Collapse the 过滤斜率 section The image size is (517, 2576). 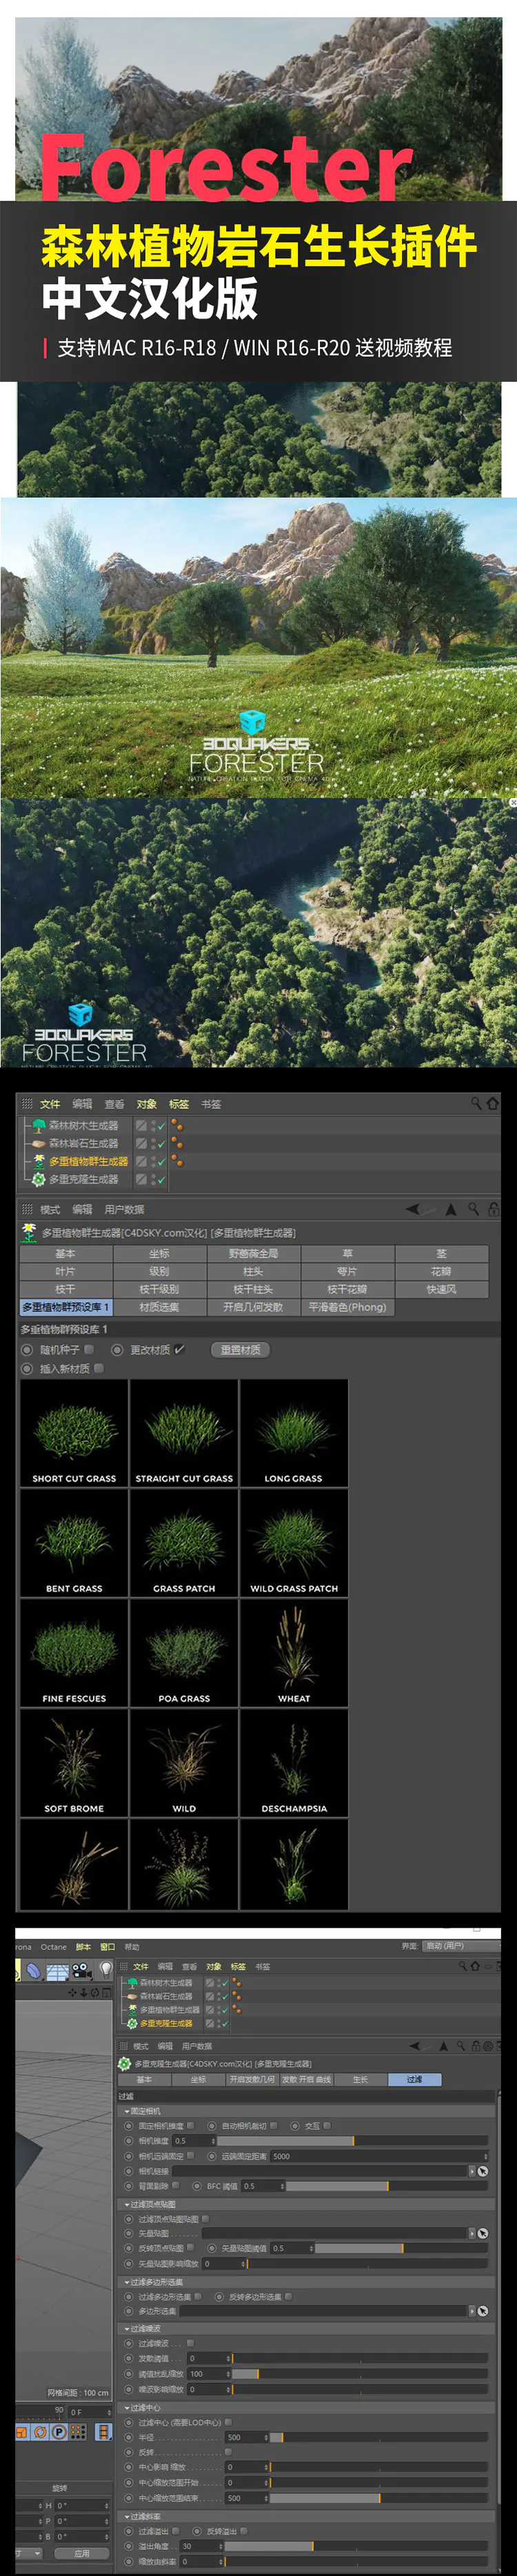126,2517
